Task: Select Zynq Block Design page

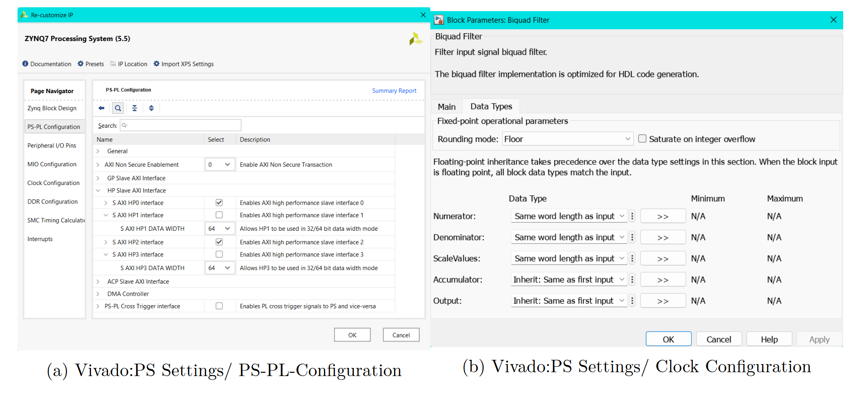Action: 52,108
